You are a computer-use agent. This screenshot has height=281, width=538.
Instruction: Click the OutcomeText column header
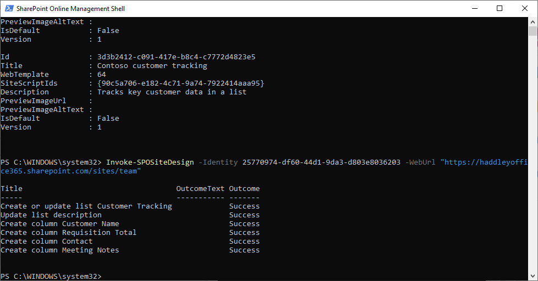(x=200, y=189)
